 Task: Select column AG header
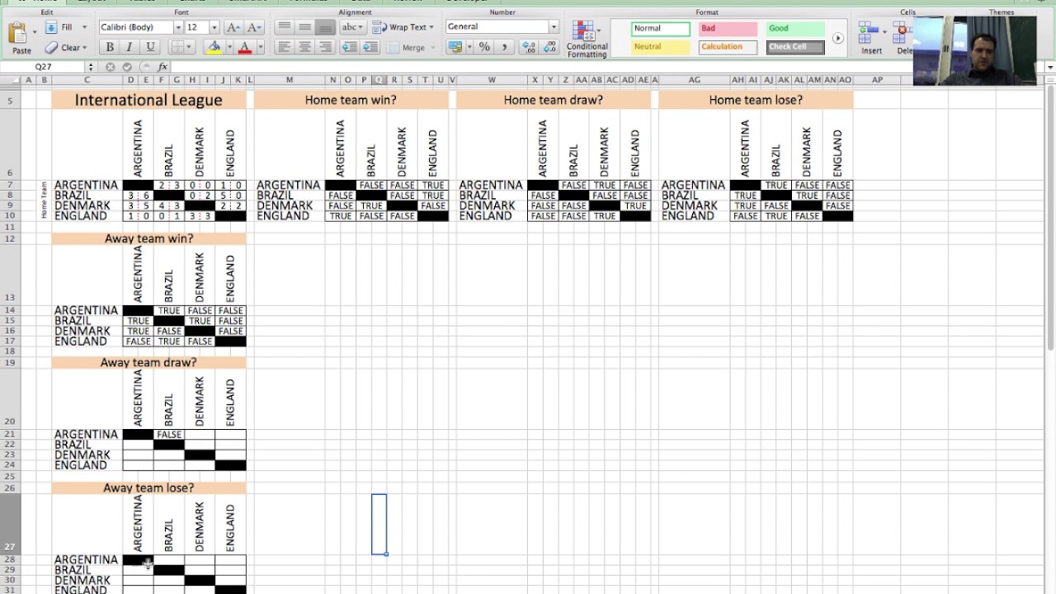click(x=694, y=80)
